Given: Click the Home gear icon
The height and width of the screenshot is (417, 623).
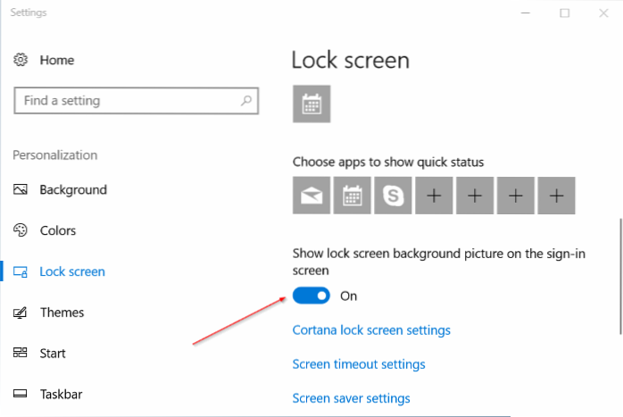Looking at the screenshot, I should tap(21, 60).
